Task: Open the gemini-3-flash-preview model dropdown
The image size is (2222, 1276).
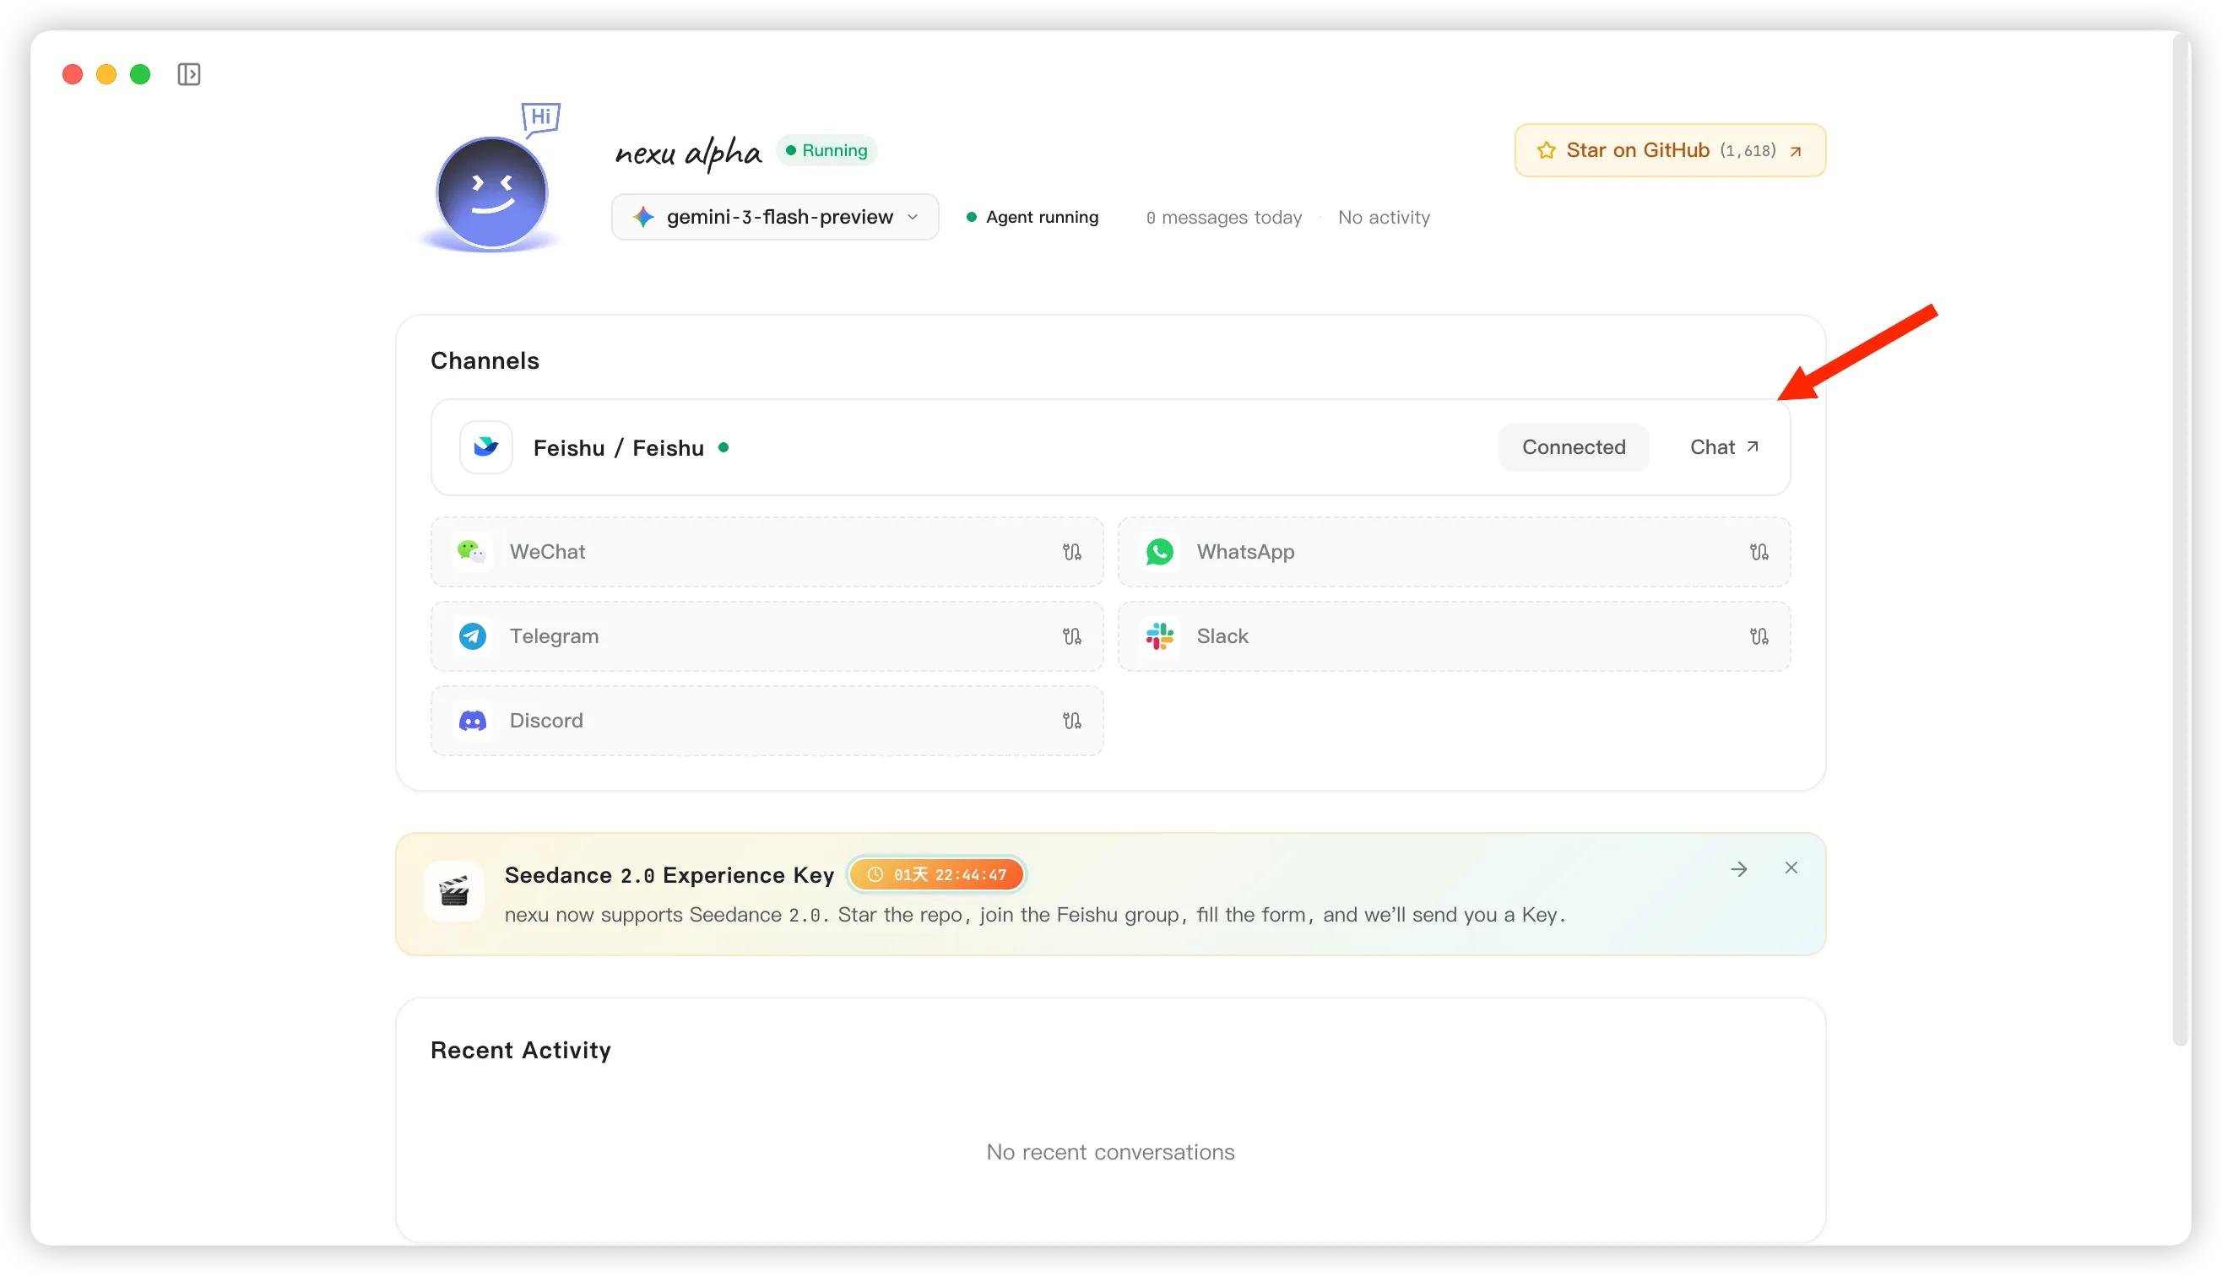Action: pos(774,216)
